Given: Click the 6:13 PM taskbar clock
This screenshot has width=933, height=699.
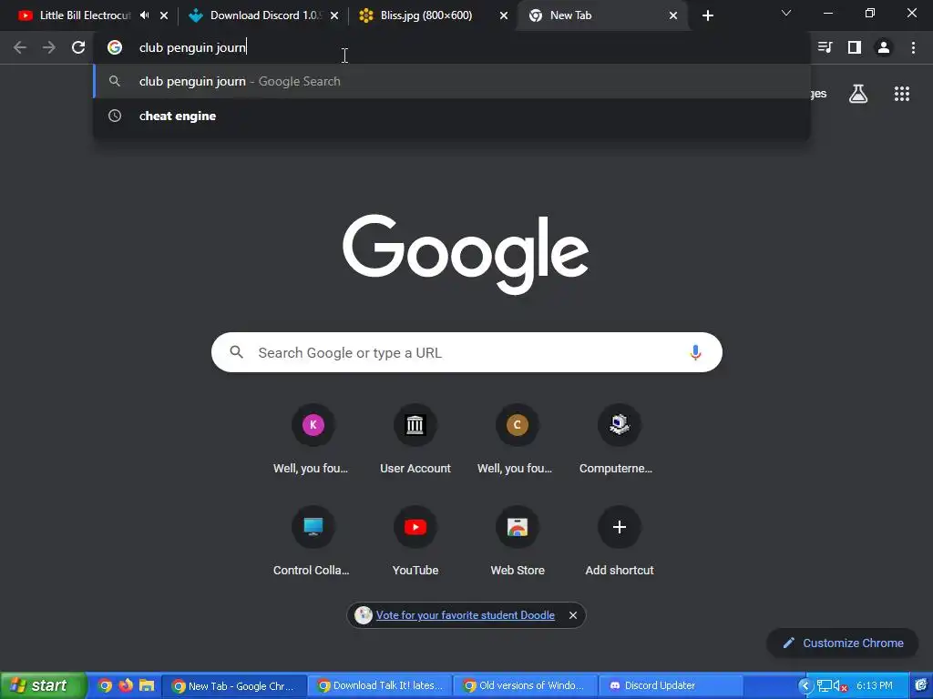Looking at the screenshot, I should 874,686.
